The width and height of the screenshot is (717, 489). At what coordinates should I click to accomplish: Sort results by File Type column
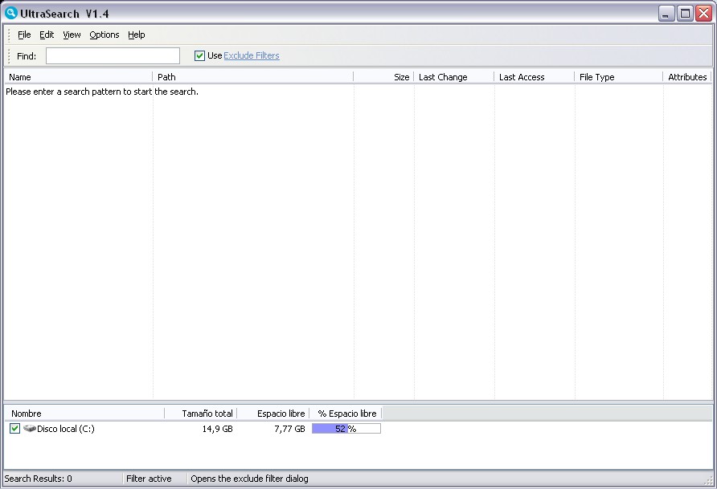click(x=619, y=77)
